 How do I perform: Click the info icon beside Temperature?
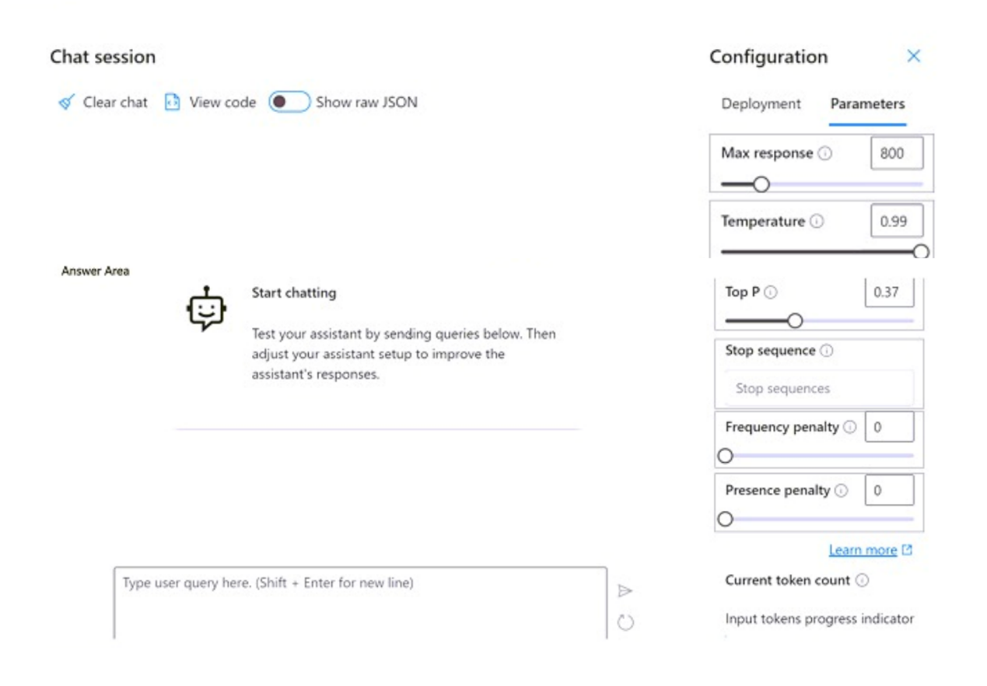coord(817,222)
